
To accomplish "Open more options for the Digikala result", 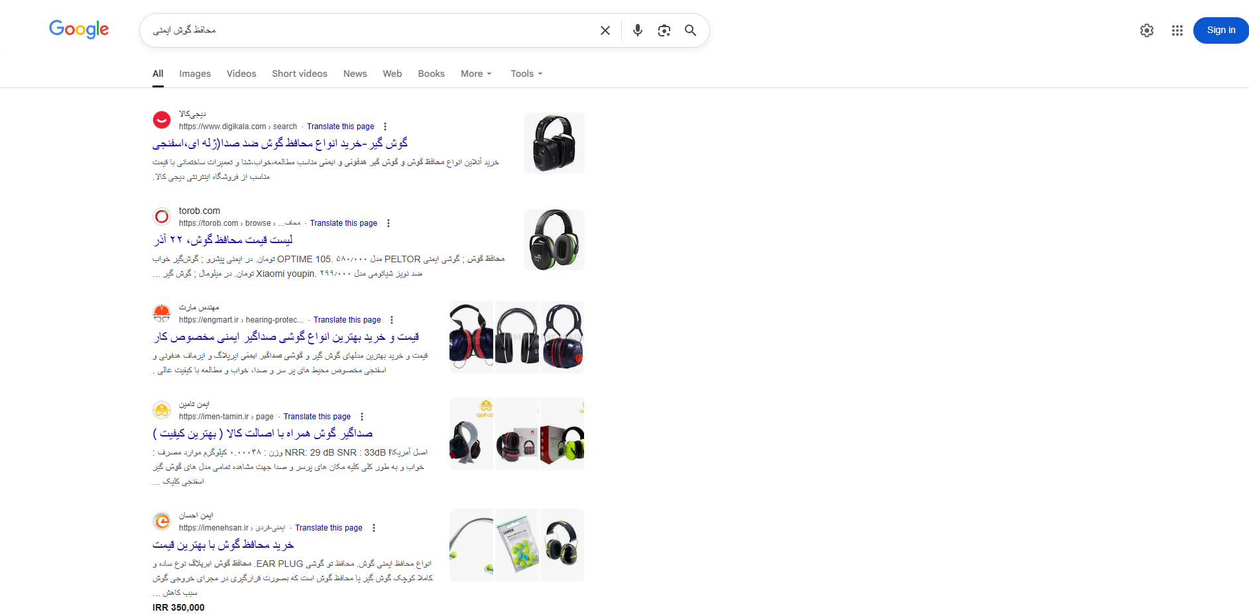I will tap(385, 127).
